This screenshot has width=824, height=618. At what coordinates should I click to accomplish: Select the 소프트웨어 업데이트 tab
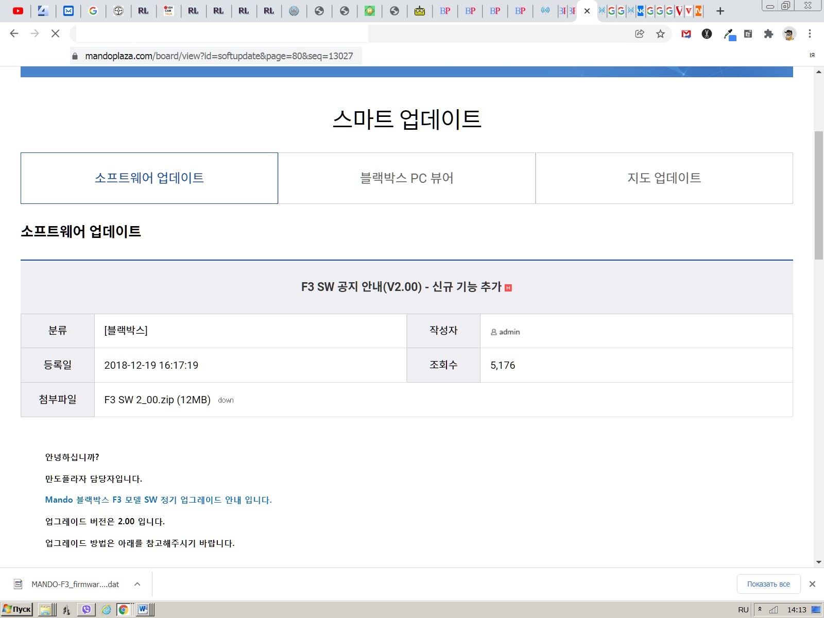[x=149, y=178]
